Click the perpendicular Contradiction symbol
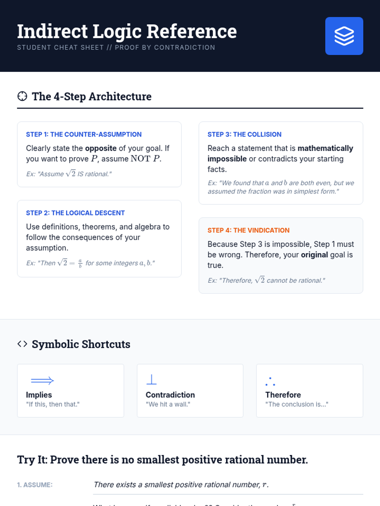 point(151,379)
